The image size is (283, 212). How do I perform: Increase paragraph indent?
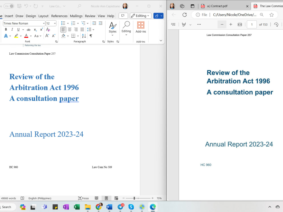pos(100,23)
